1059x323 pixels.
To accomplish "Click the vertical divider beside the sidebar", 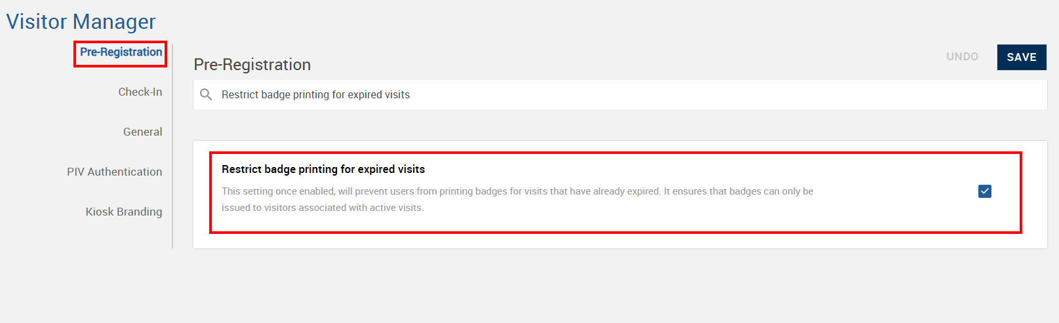I will click(x=172, y=145).
